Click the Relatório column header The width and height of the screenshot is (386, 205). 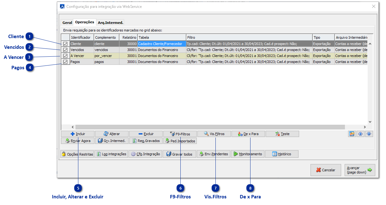pos(128,37)
